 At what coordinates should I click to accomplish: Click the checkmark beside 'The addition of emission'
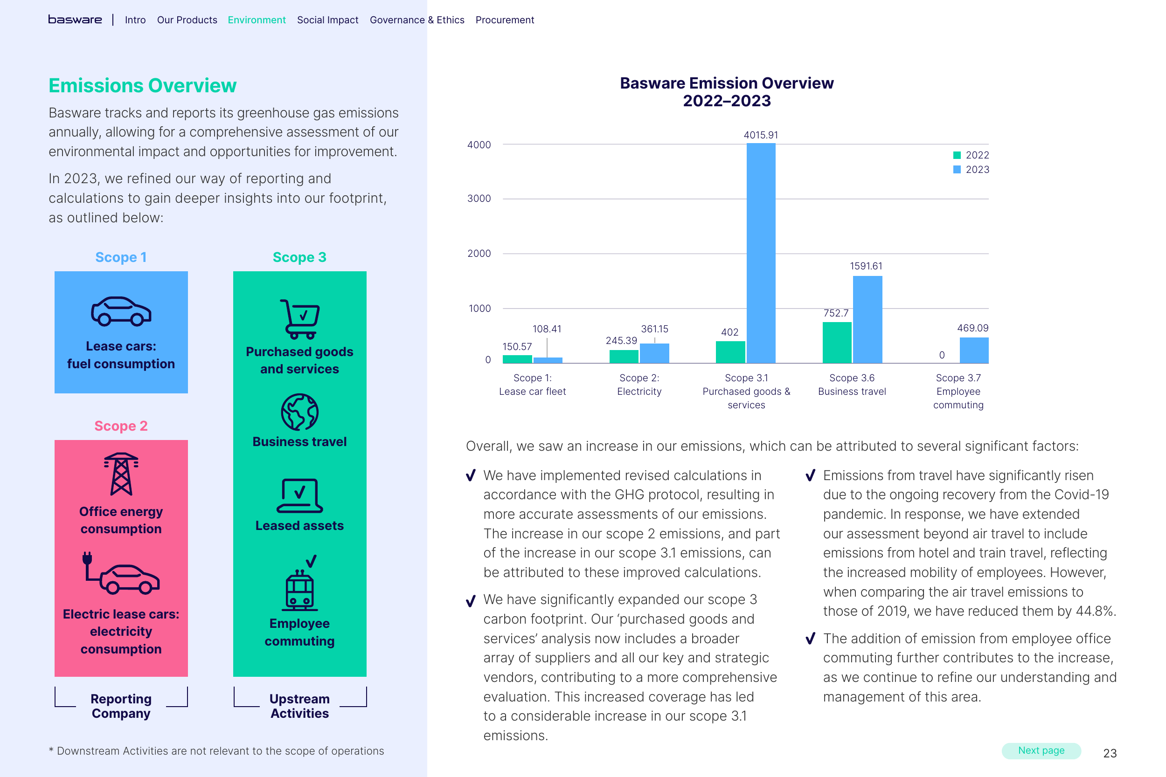point(811,638)
